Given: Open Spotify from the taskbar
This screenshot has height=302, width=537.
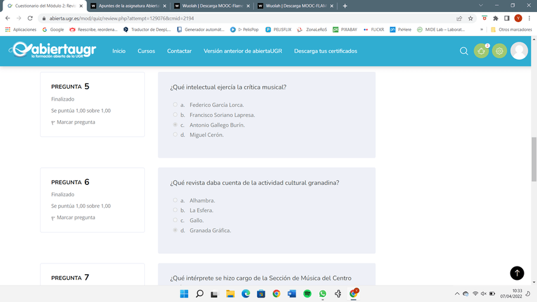Looking at the screenshot, I should [307, 294].
